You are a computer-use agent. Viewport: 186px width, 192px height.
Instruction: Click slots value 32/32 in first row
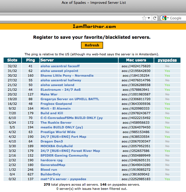[x=12, y=66]
